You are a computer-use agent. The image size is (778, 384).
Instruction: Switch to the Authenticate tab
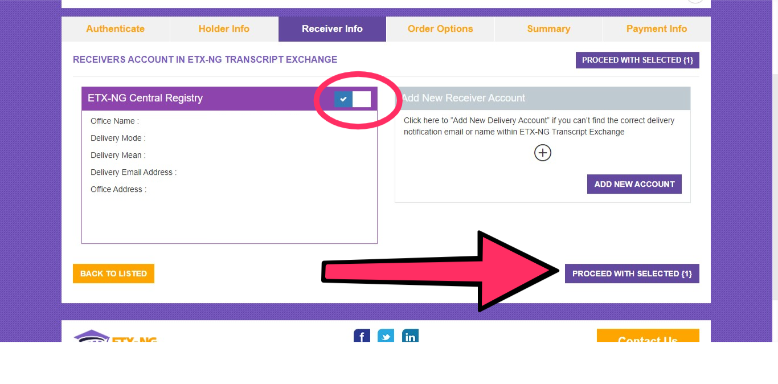tap(115, 28)
